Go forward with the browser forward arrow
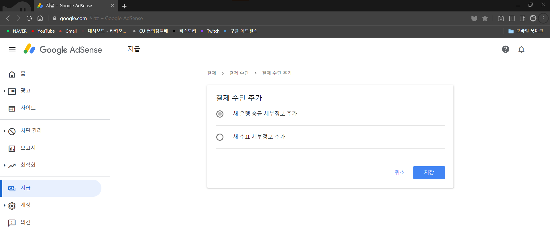The height and width of the screenshot is (244, 550). (19, 18)
